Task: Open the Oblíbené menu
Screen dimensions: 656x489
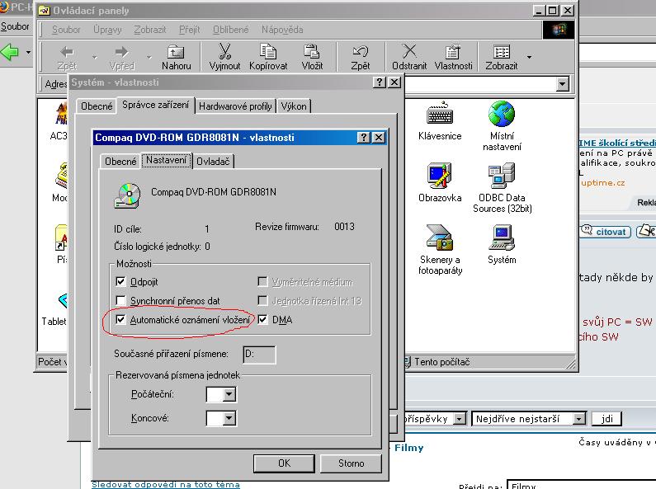Action: 230,30
